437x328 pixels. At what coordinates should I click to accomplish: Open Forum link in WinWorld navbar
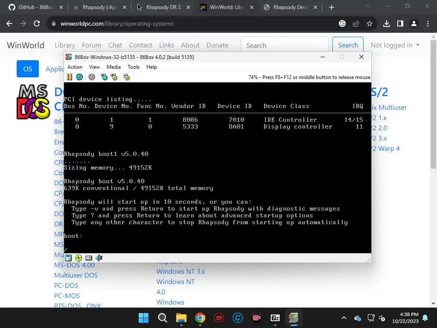tap(92, 45)
